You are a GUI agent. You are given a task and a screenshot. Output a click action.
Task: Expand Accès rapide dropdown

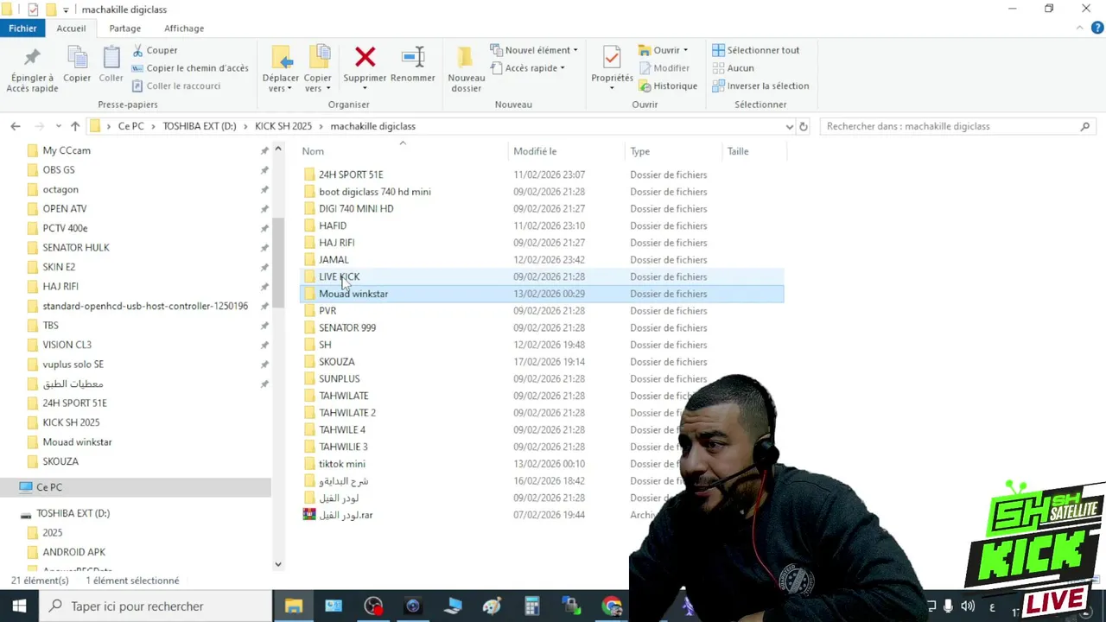[528, 68]
